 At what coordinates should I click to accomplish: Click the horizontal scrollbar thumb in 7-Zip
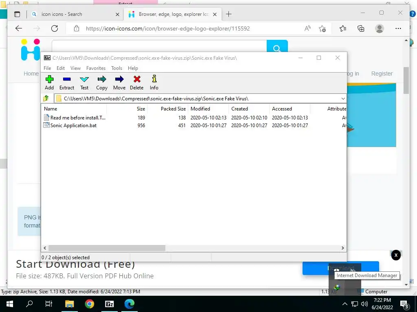tap(107, 248)
